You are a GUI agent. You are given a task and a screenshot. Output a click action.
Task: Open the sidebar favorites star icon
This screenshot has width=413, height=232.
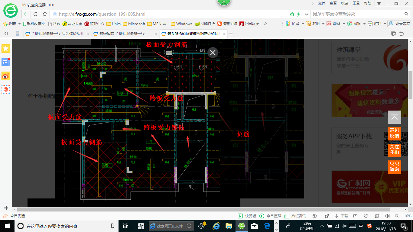6,49
